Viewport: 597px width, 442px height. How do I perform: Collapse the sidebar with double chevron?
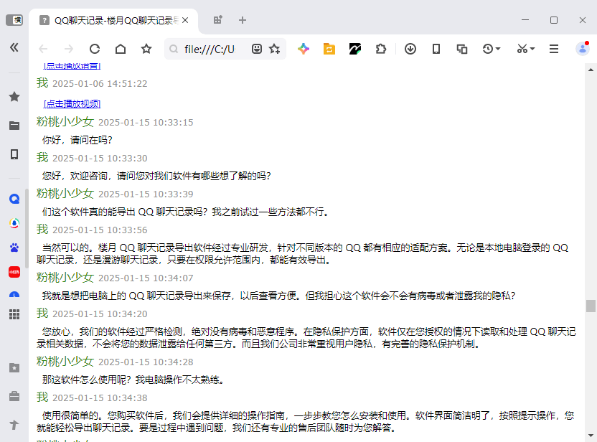14,47
